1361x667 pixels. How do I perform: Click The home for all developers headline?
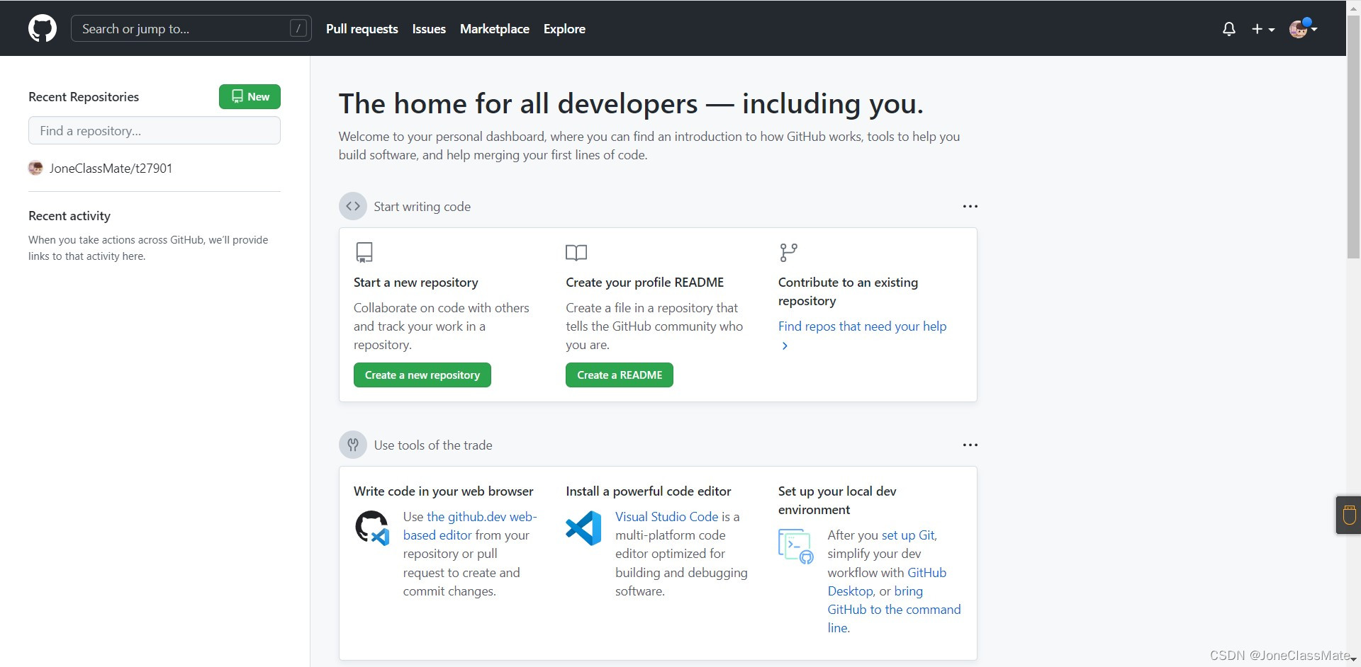point(631,104)
